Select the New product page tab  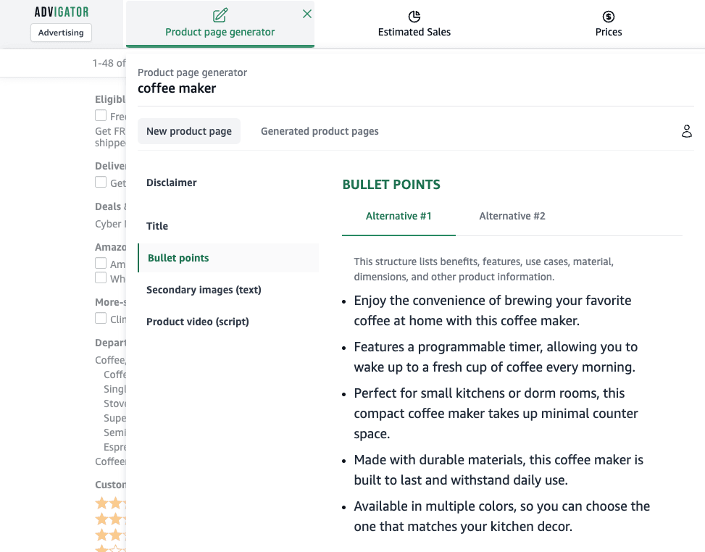tap(189, 131)
